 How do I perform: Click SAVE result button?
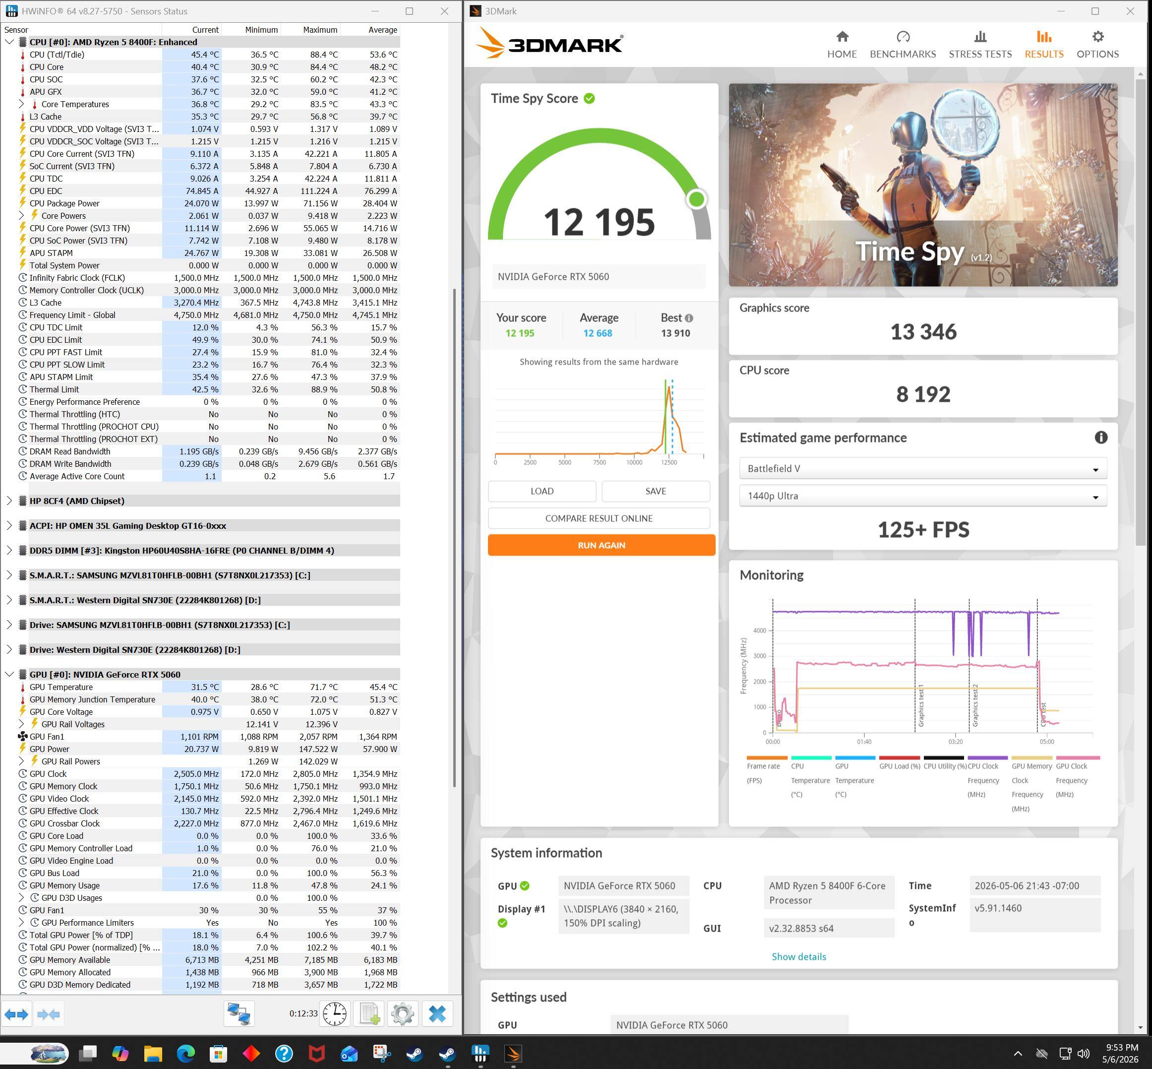tap(656, 491)
